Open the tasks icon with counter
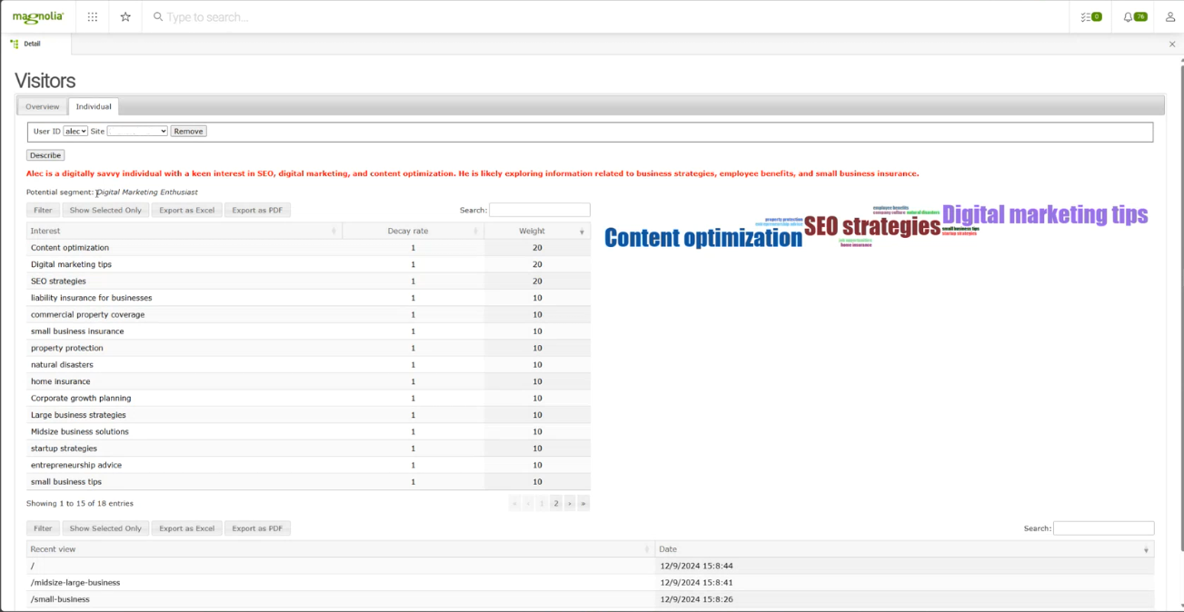 1090,17
